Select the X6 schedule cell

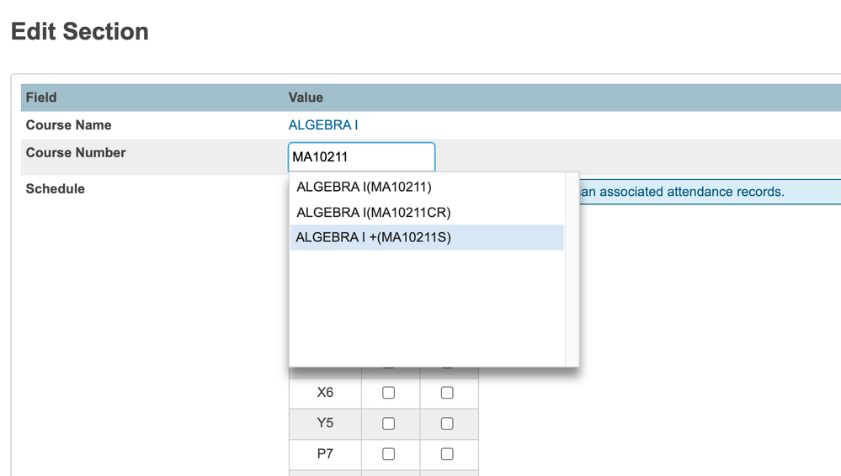pos(325,393)
